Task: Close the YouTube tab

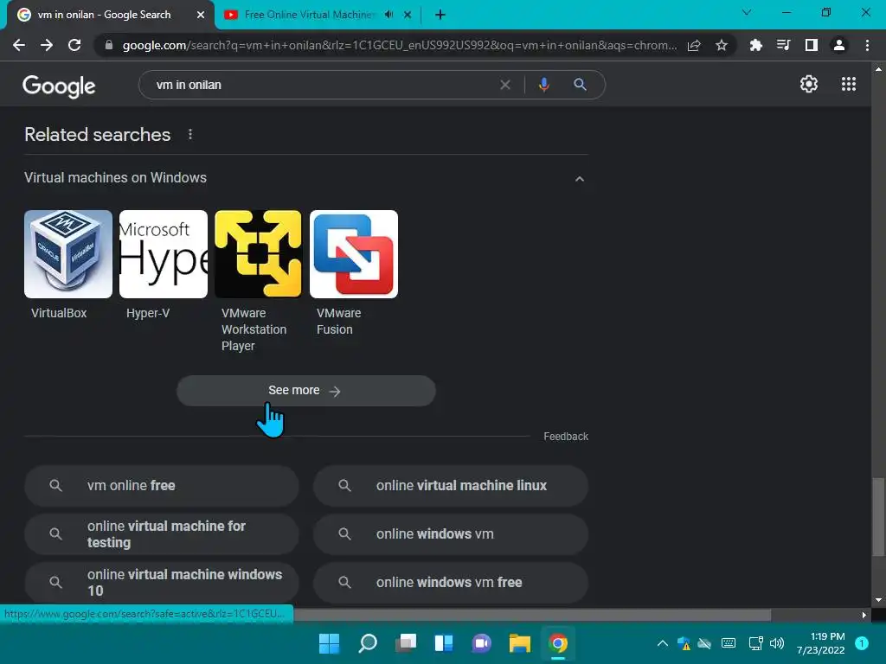Action: pos(408,15)
